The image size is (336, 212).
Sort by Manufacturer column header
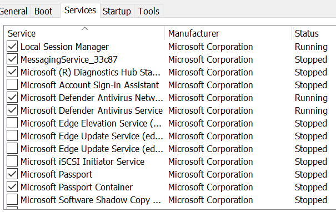(228, 33)
